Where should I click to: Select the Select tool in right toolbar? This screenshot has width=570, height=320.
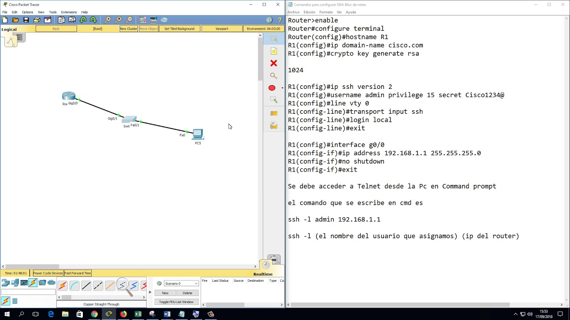pos(273,39)
